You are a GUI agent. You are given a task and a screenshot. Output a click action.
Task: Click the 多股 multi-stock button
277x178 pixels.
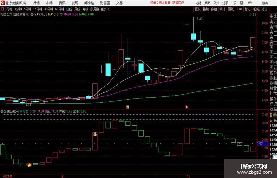(214, 9)
